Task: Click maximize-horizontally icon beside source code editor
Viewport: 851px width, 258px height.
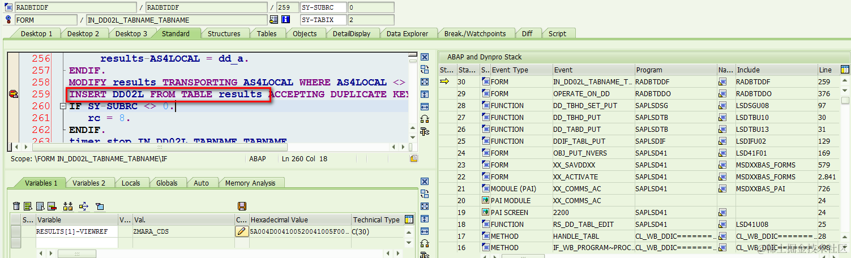Action: pos(425,106)
